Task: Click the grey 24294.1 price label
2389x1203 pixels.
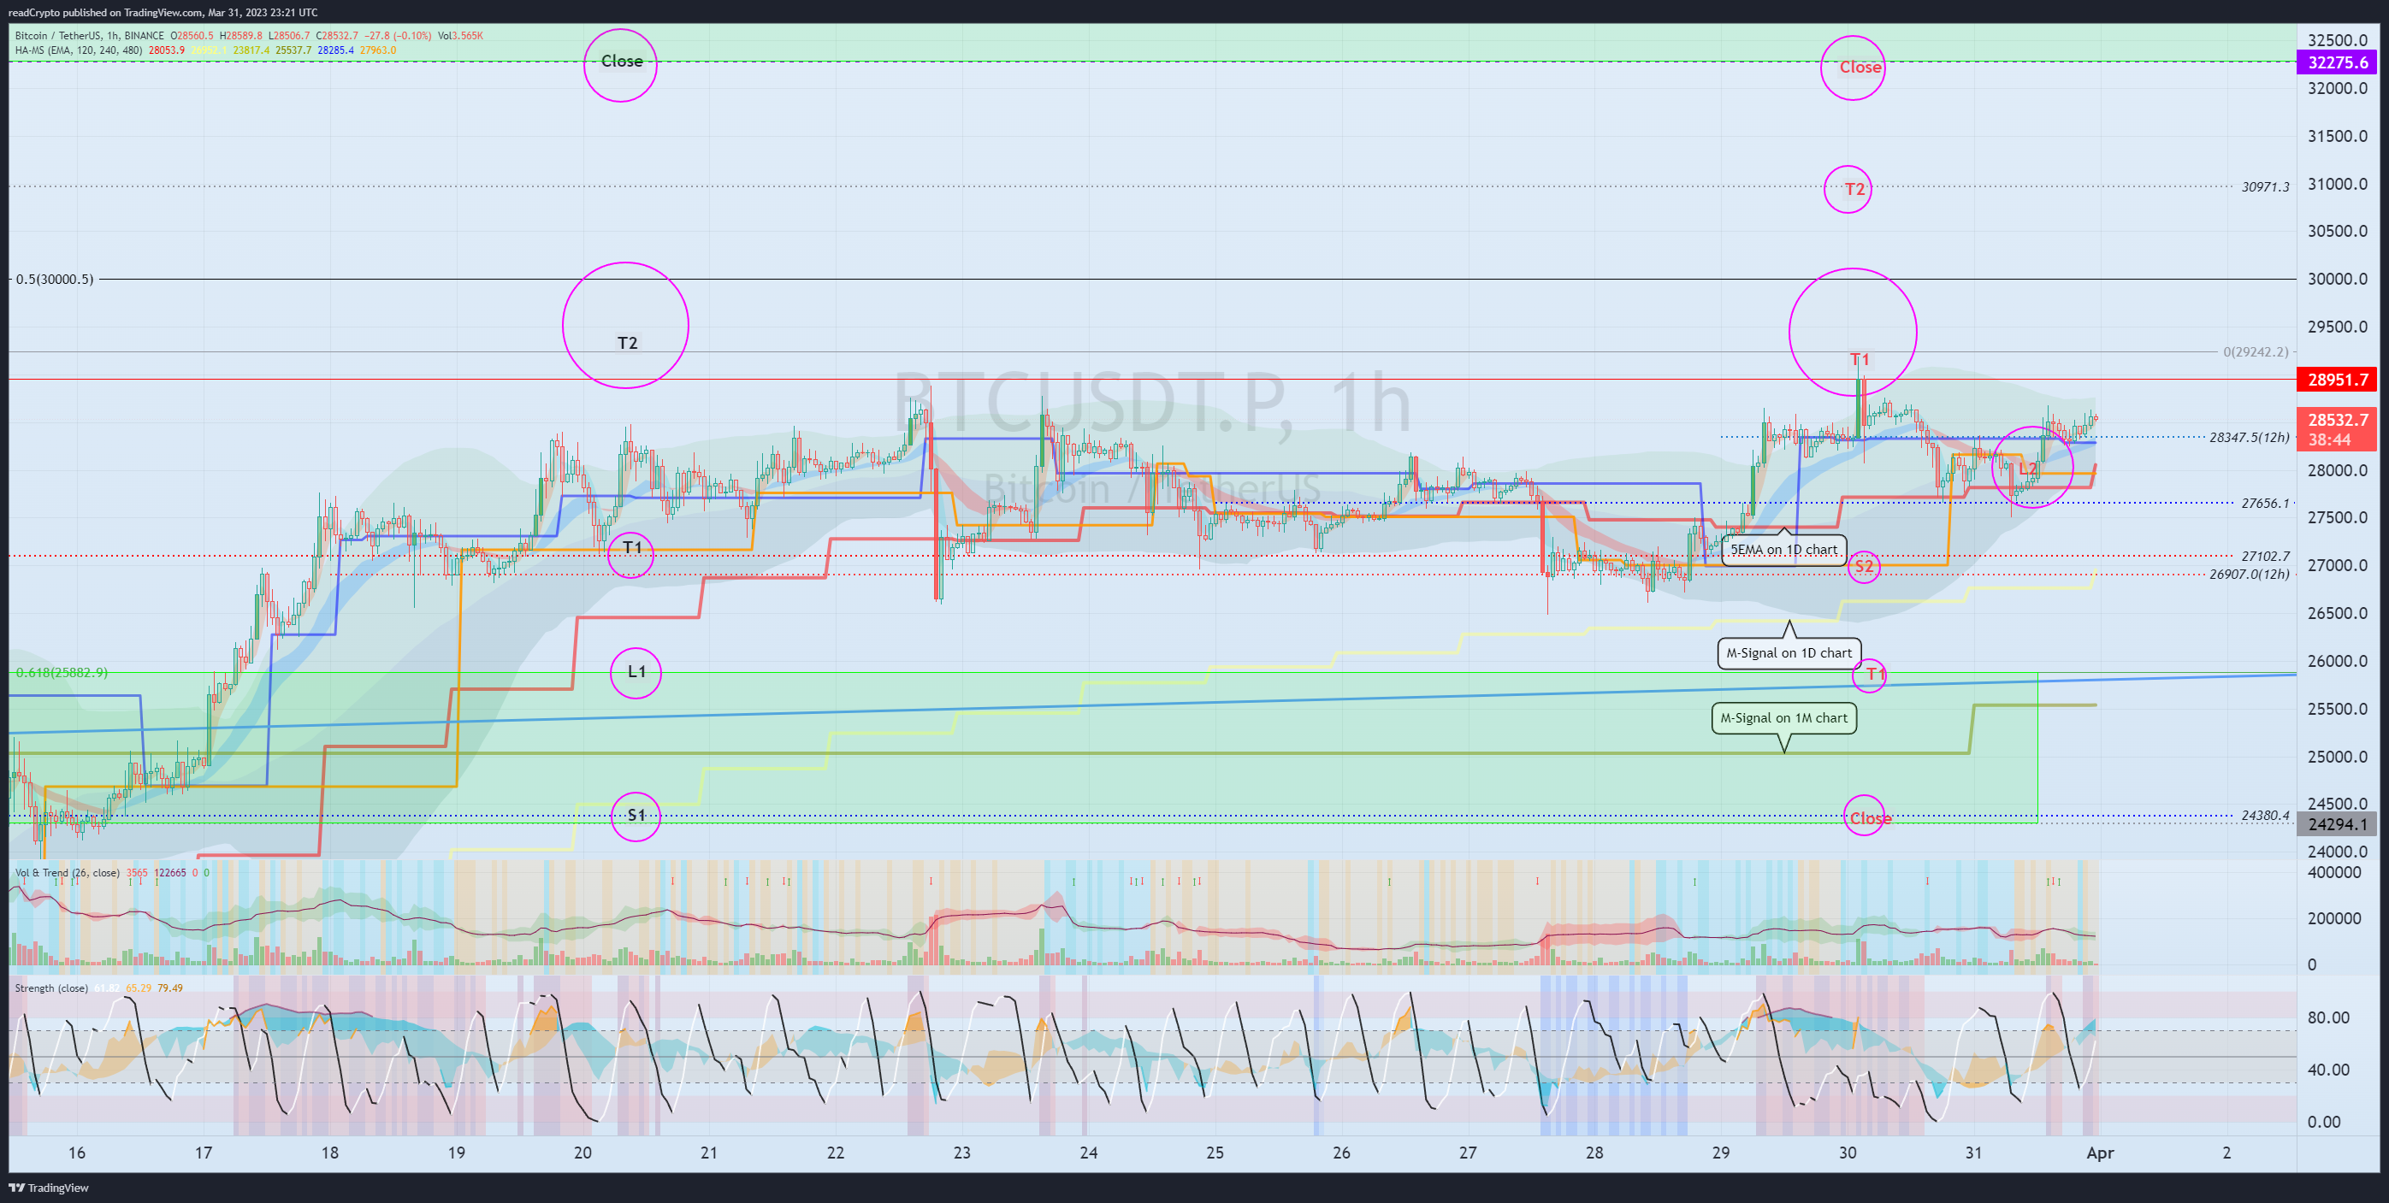Action: click(x=2336, y=824)
